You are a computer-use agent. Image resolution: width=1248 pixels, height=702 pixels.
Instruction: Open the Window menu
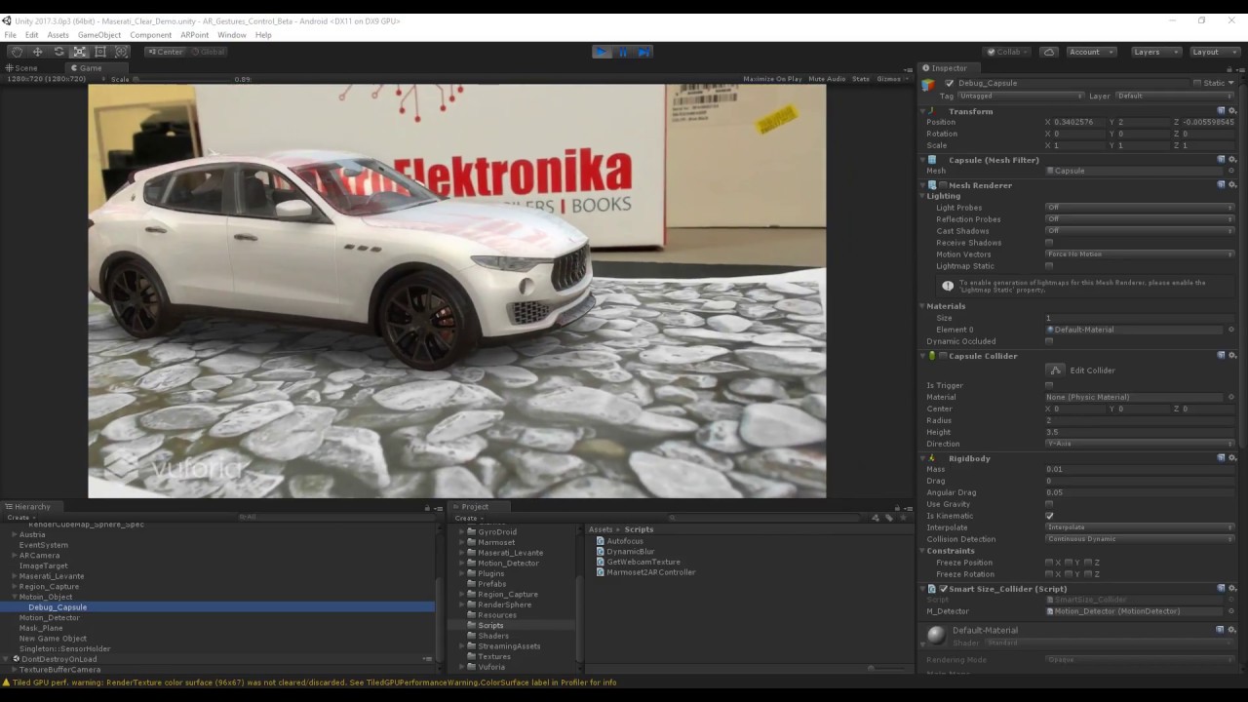click(232, 35)
